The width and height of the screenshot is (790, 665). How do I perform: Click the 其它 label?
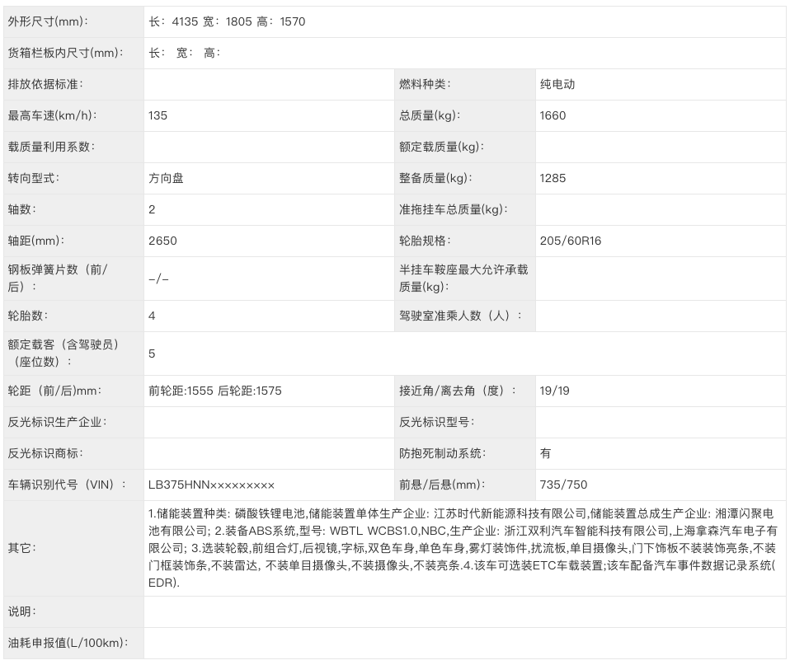22,548
